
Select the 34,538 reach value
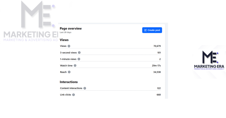click(x=157, y=72)
